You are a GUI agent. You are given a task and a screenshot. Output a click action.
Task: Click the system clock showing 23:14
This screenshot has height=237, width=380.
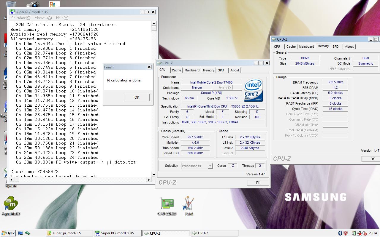click(373, 233)
